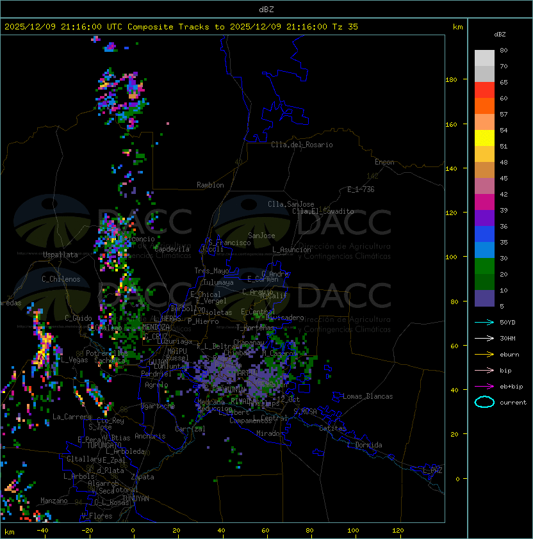533x539 pixels.
Task: Pick the tan 45-48 dBZ swatch
Action: click(484, 170)
